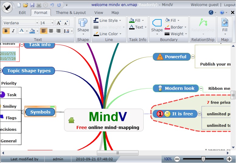Switch to the Edit tab

coord(22,13)
